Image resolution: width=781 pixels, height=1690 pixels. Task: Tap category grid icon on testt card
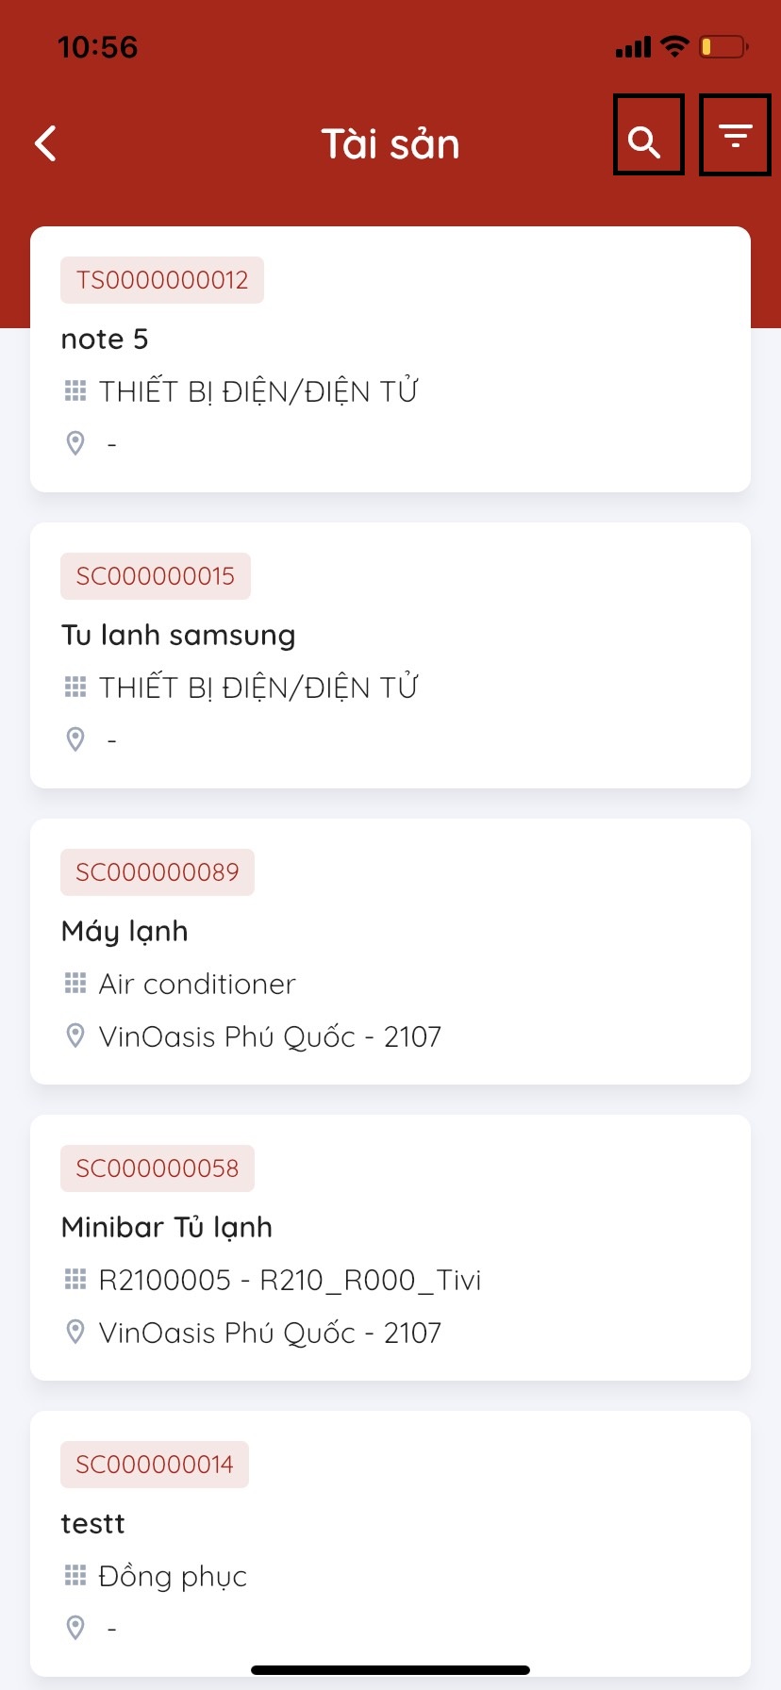click(75, 1575)
